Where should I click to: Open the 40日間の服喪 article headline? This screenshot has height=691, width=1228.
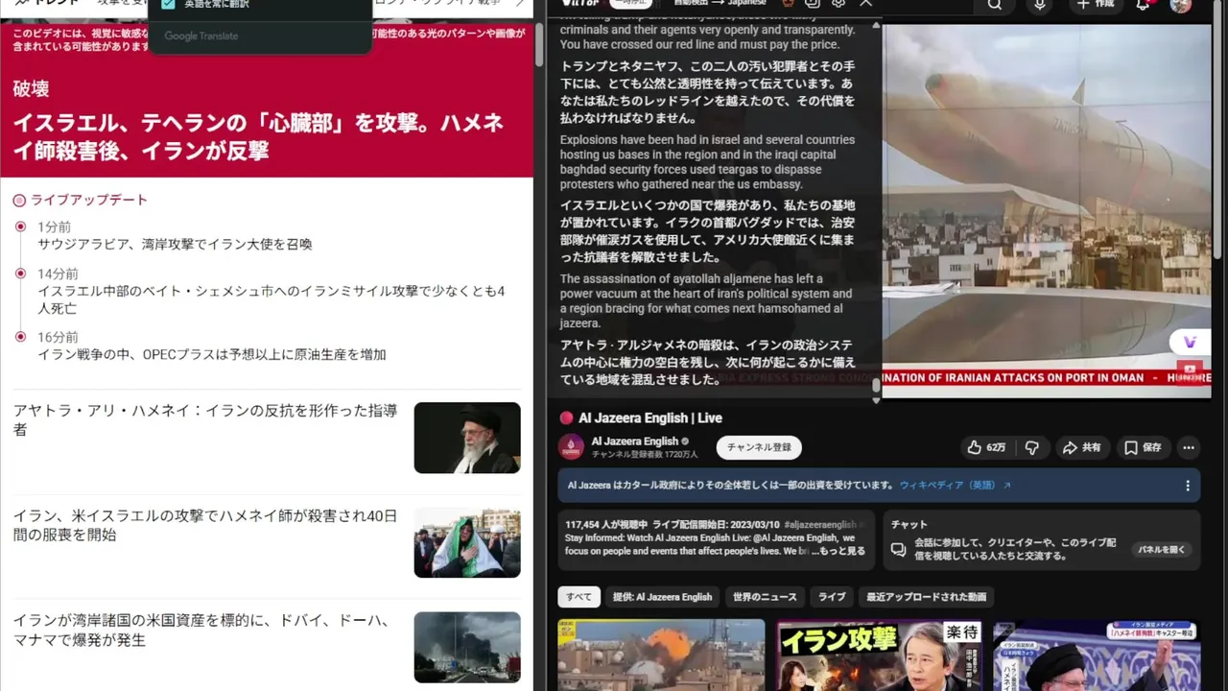pos(205,525)
